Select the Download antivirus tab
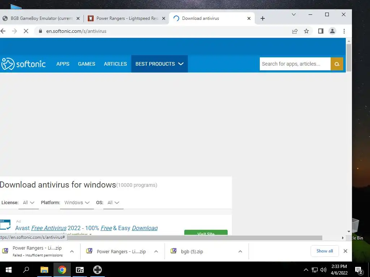This screenshot has height=277, width=370. point(212,18)
